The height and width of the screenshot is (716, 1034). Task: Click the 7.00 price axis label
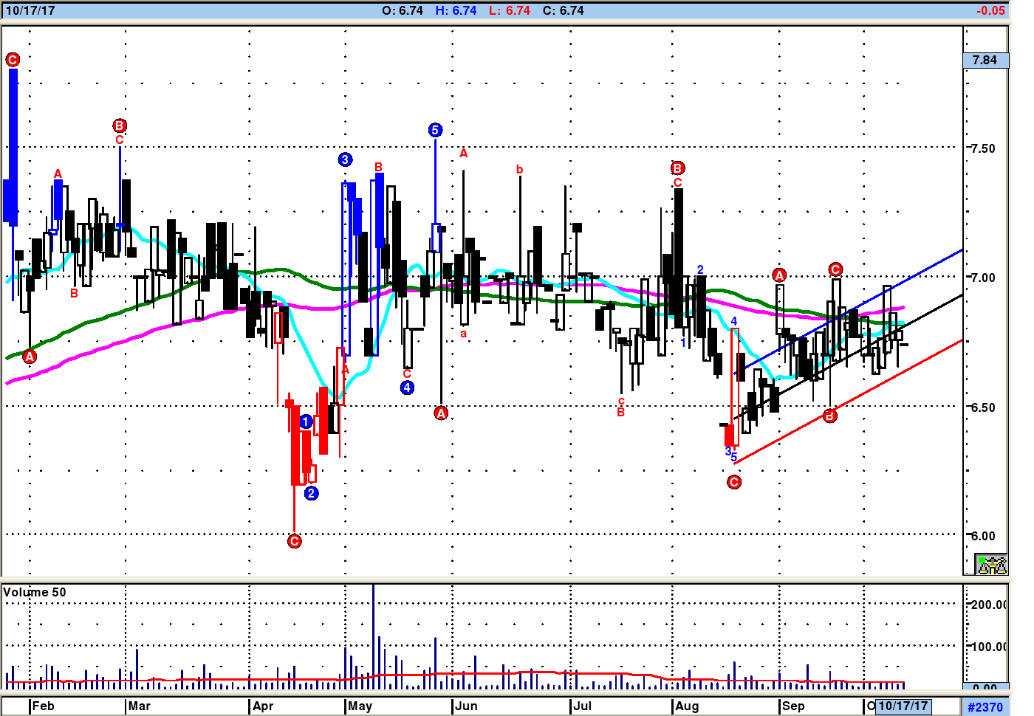click(x=982, y=278)
